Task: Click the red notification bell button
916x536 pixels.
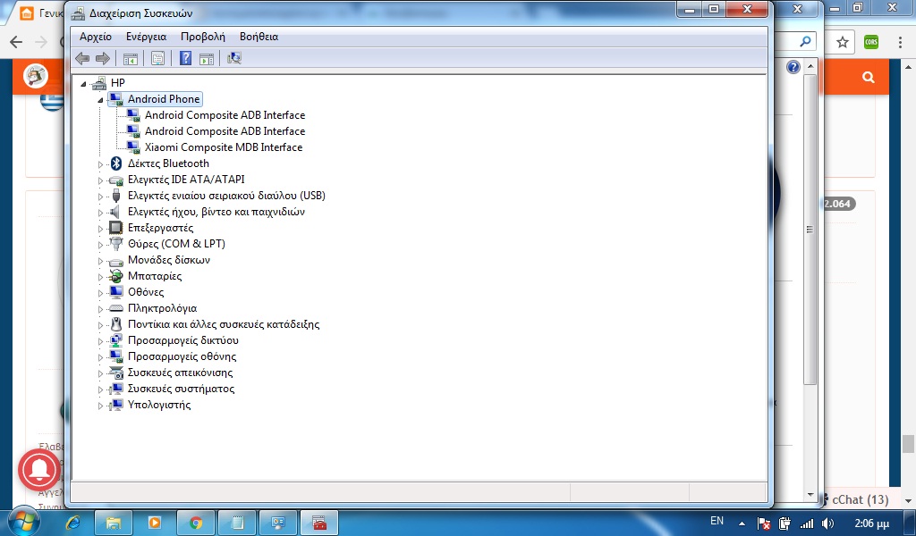Action: click(x=39, y=470)
